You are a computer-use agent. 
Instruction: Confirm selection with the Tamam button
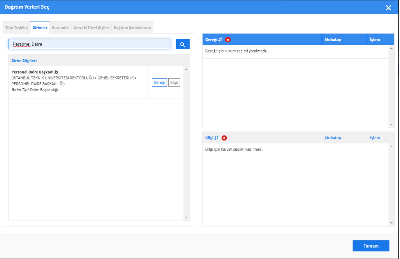click(371, 246)
